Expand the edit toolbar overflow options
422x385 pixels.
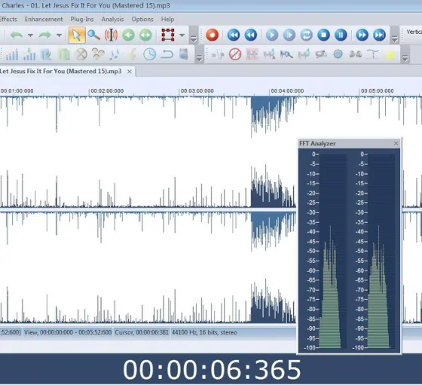pos(194,39)
